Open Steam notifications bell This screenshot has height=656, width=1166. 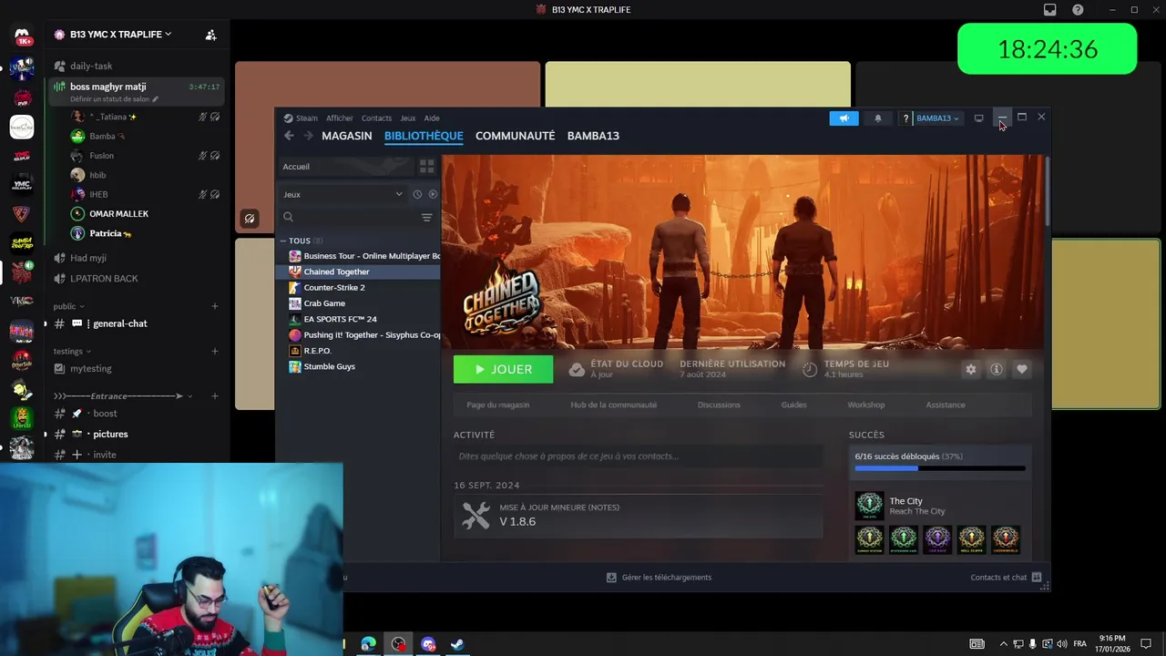[878, 118]
